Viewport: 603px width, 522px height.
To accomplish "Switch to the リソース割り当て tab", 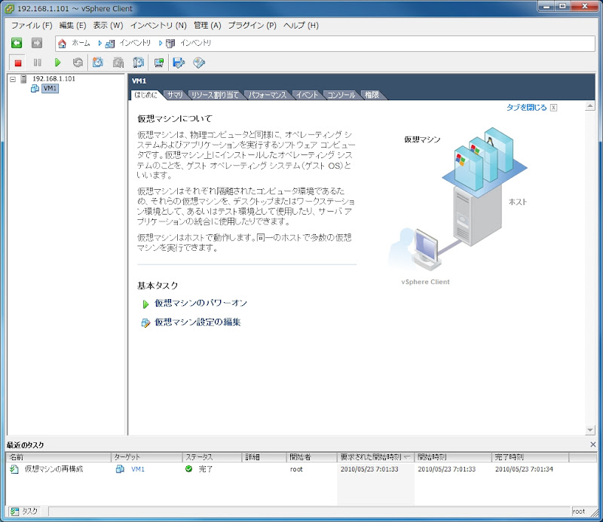I will click(x=215, y=95).
